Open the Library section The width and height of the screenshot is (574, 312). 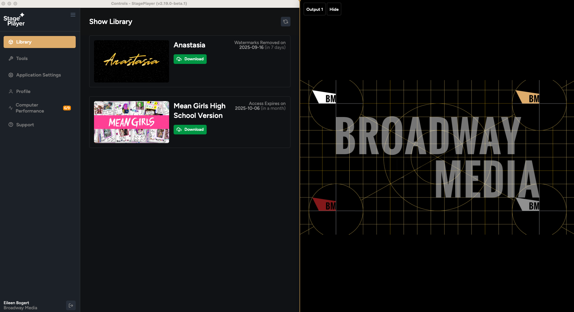(x=40, y=42)
